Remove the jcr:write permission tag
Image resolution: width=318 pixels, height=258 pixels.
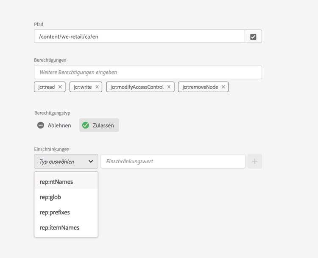pyautogui.click(x=97, y=87)
